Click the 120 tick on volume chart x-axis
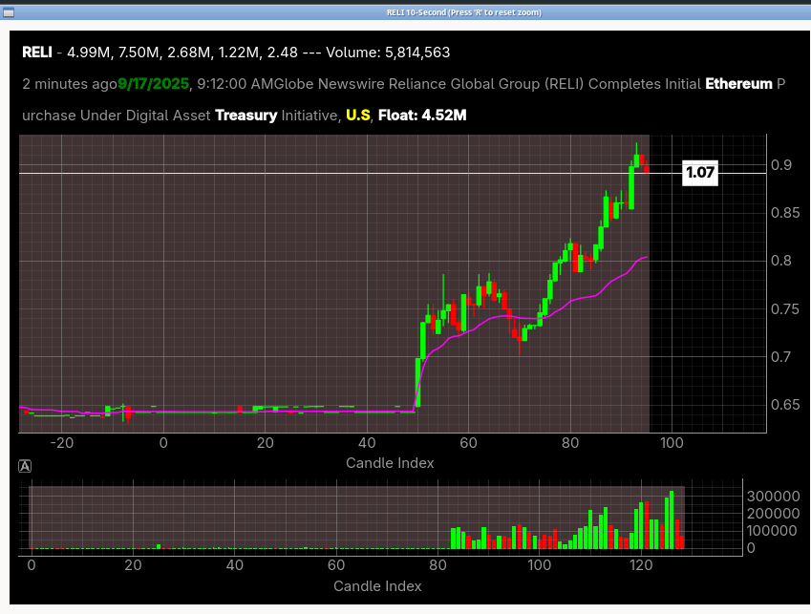Screen dimensions: 811x614 (x=641, y=565)
